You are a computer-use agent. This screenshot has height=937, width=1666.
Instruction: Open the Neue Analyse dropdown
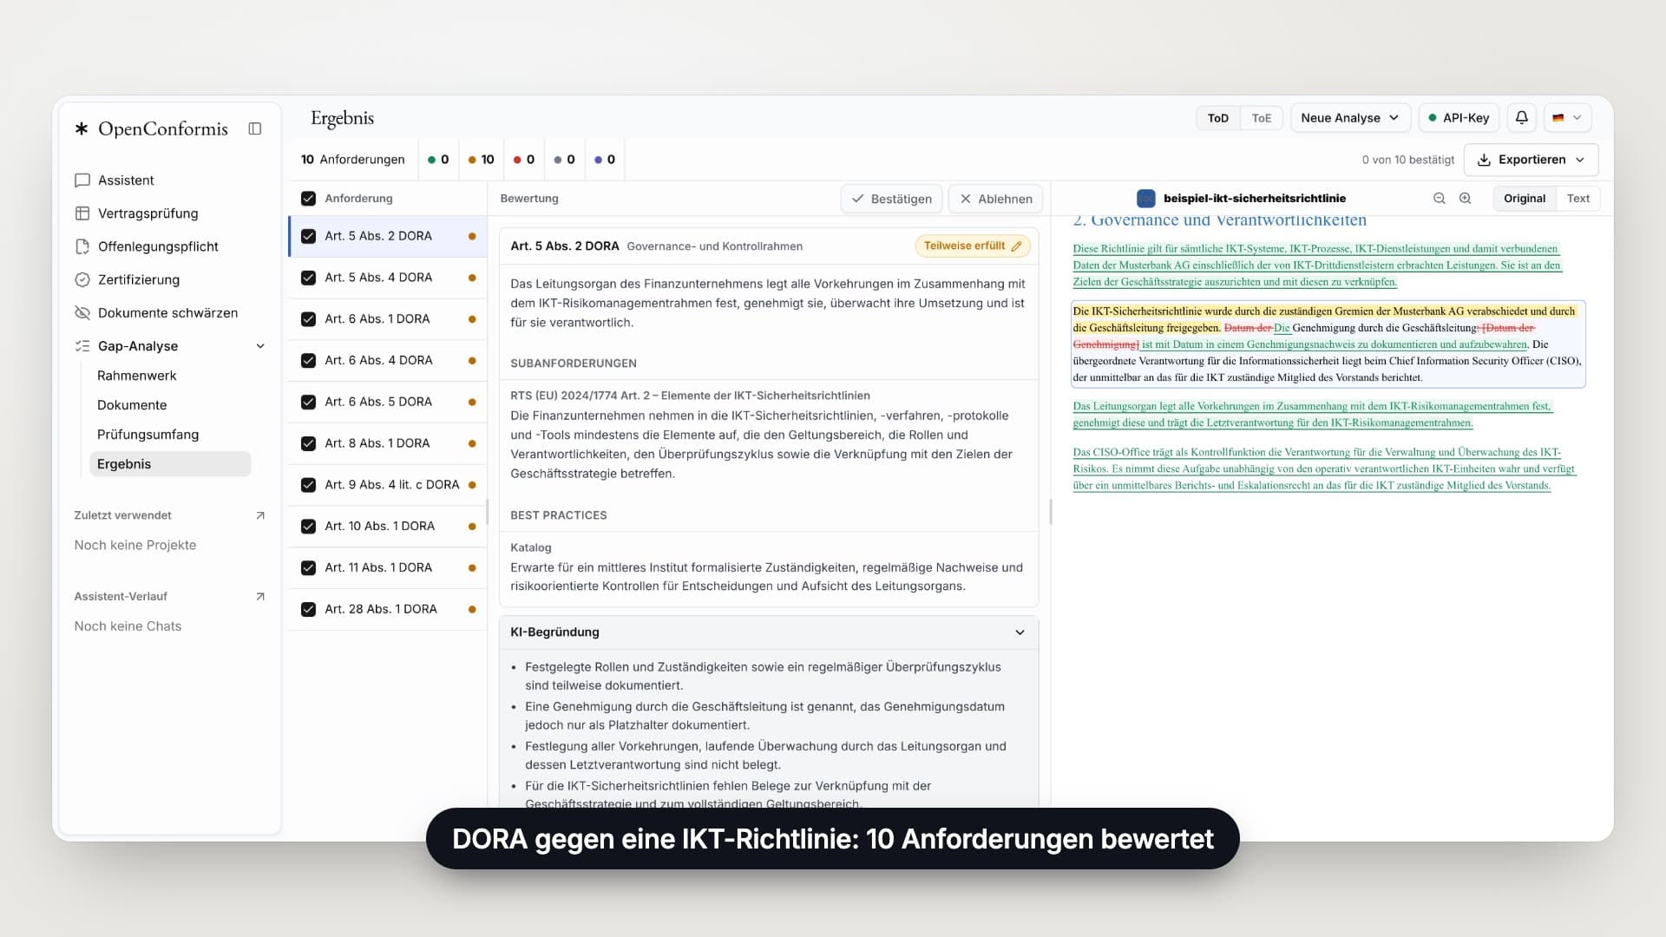1349,118
